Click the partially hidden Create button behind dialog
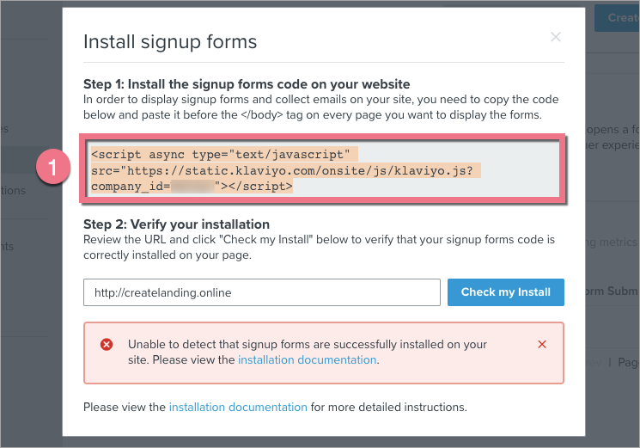This screenshot has height=448, width=640. click(x=622, y=17)
